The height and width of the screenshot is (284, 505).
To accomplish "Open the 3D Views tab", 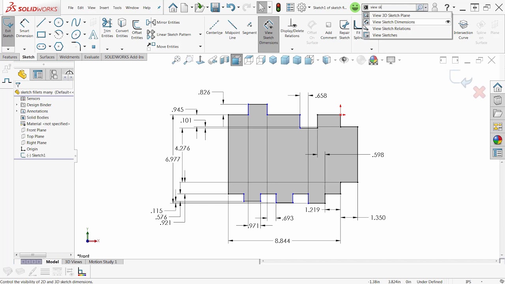I will [73, 262].
